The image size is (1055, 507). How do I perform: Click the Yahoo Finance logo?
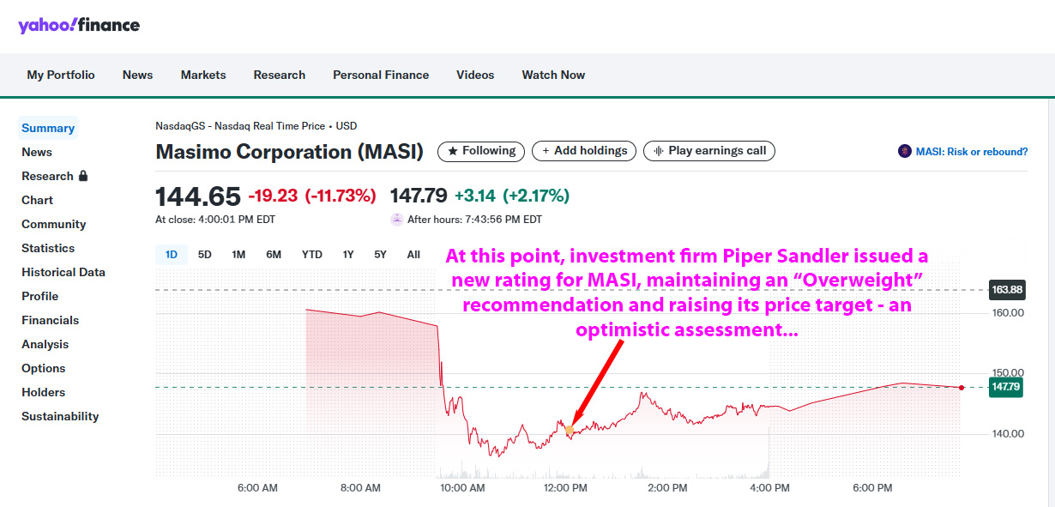pos(79,25)
